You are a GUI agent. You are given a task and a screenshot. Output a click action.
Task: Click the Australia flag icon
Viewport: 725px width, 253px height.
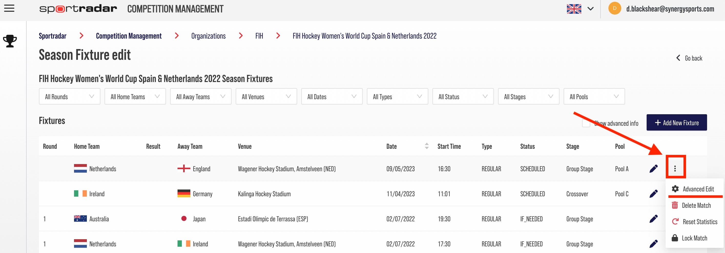coord(80,218)
